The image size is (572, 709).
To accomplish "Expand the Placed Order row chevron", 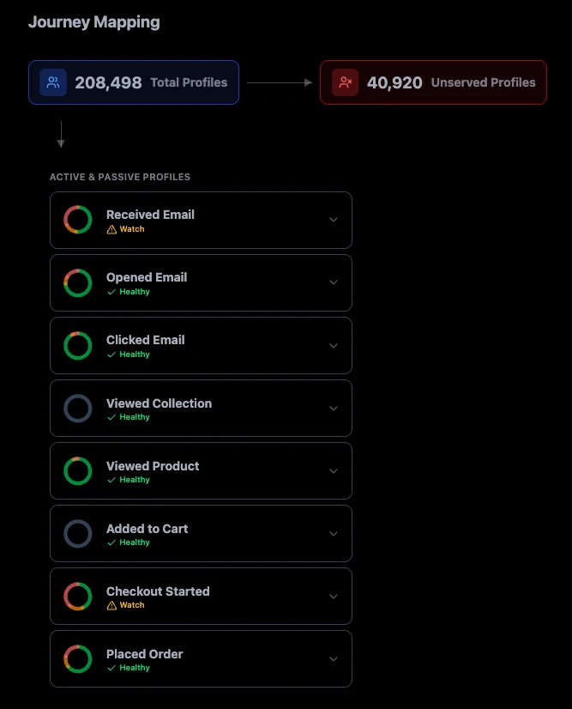I will pyautogui.click(x=334, y=659).
